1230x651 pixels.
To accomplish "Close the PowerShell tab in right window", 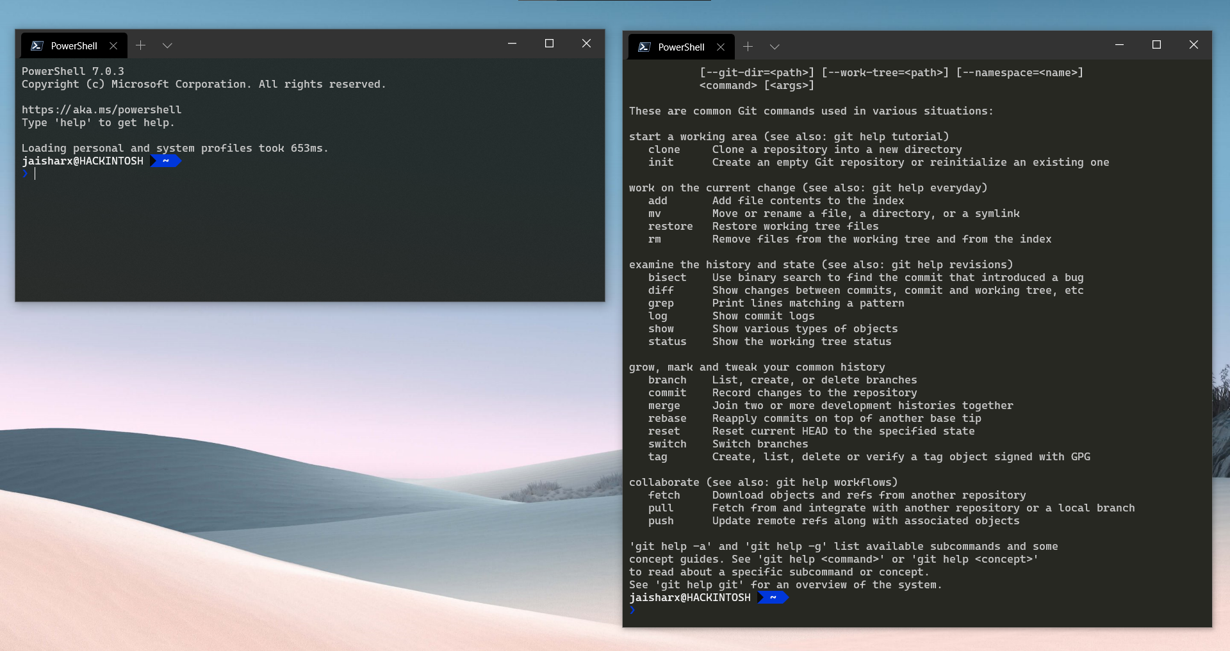I will (721, 47).
